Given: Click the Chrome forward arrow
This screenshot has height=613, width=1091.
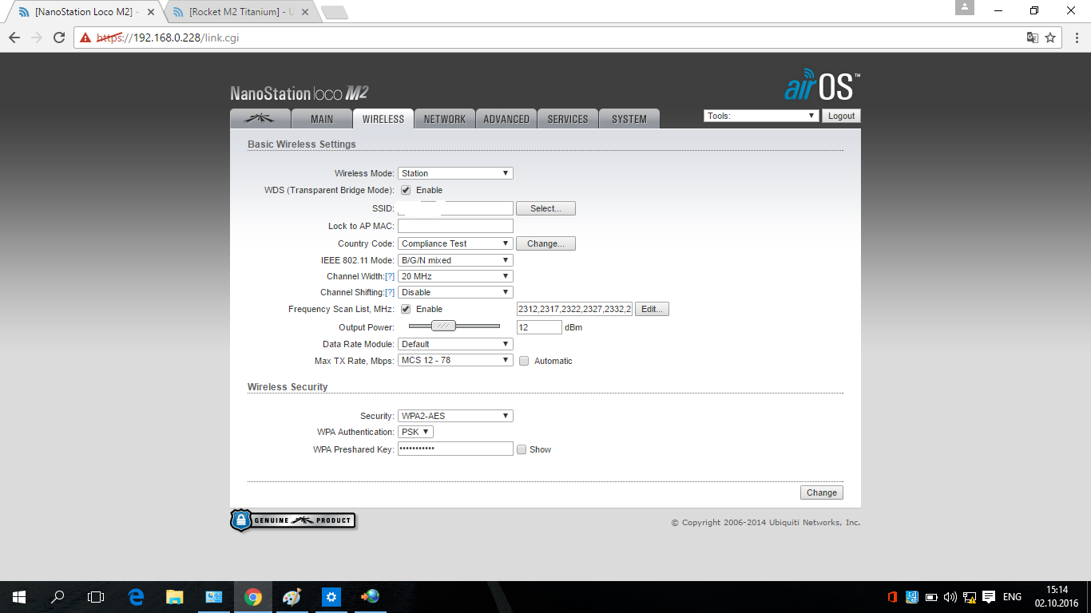Looking at the screenshot, I should 37,38.
